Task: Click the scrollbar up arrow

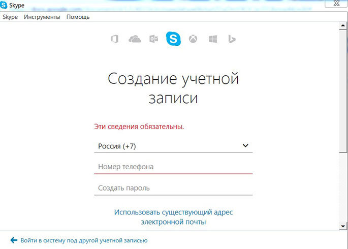Action: tap(343, 26)
